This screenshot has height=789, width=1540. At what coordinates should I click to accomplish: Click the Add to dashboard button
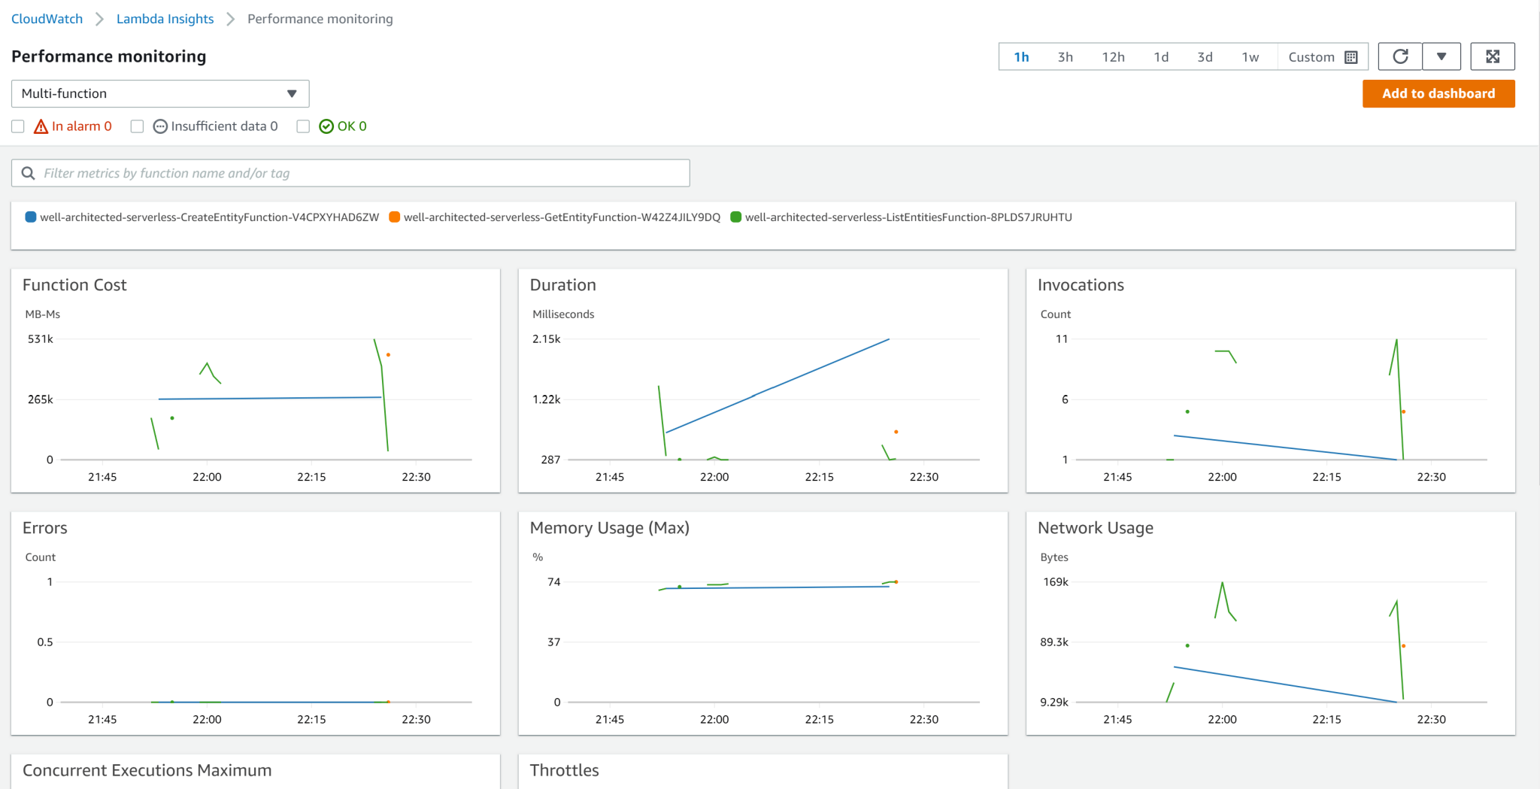click(1438, 93)
